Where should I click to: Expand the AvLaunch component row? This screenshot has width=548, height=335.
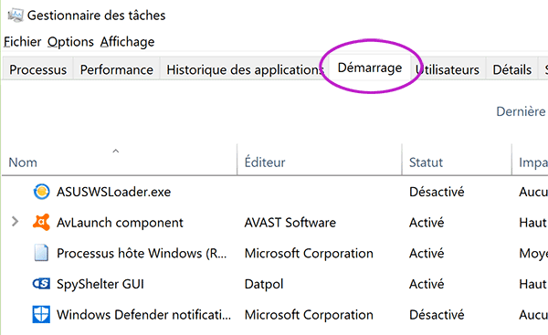[x=15, y=222]
